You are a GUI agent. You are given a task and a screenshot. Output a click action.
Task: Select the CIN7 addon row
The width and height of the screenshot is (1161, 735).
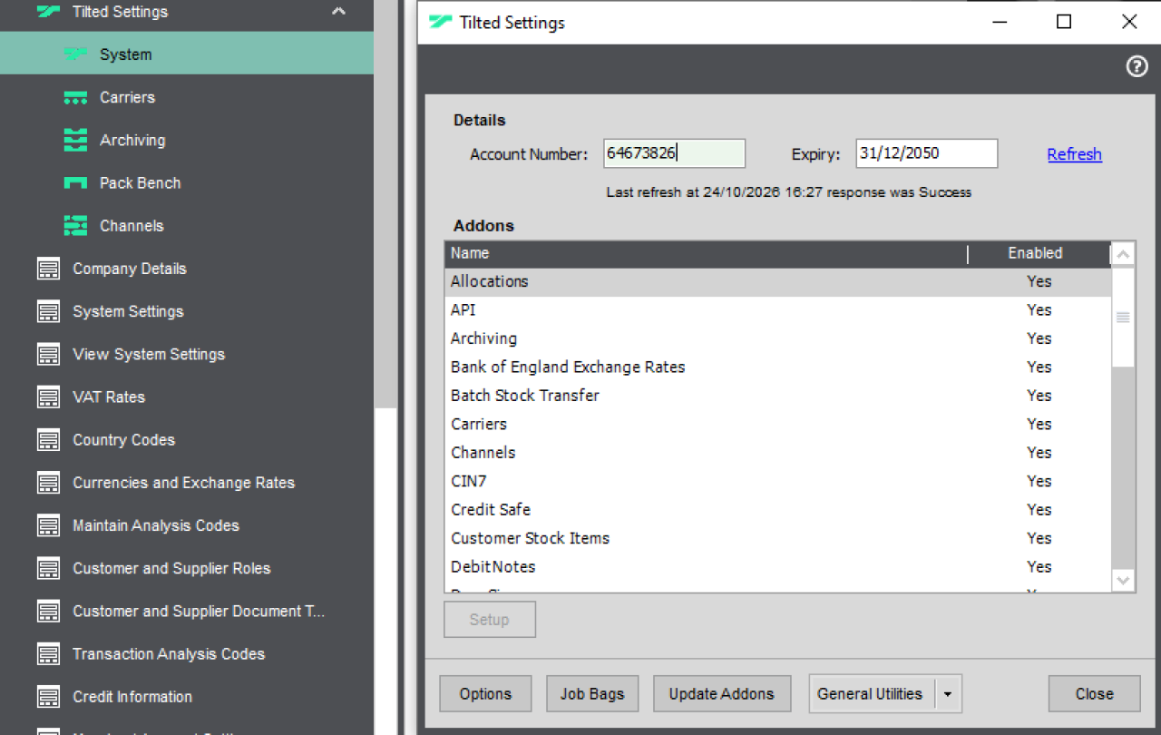777,481
